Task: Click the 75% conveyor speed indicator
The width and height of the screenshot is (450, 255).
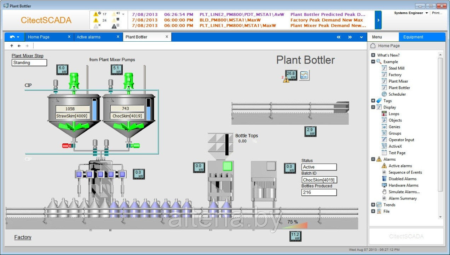Action: pos(292,223)
